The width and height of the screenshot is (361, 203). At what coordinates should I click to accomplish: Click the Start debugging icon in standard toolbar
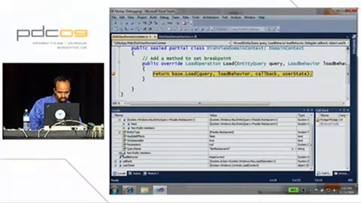tap(202, 29)
